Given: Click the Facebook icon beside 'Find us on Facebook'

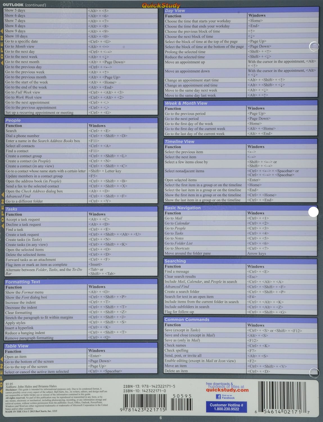Looking at the screenshot, I should [218, 397].
